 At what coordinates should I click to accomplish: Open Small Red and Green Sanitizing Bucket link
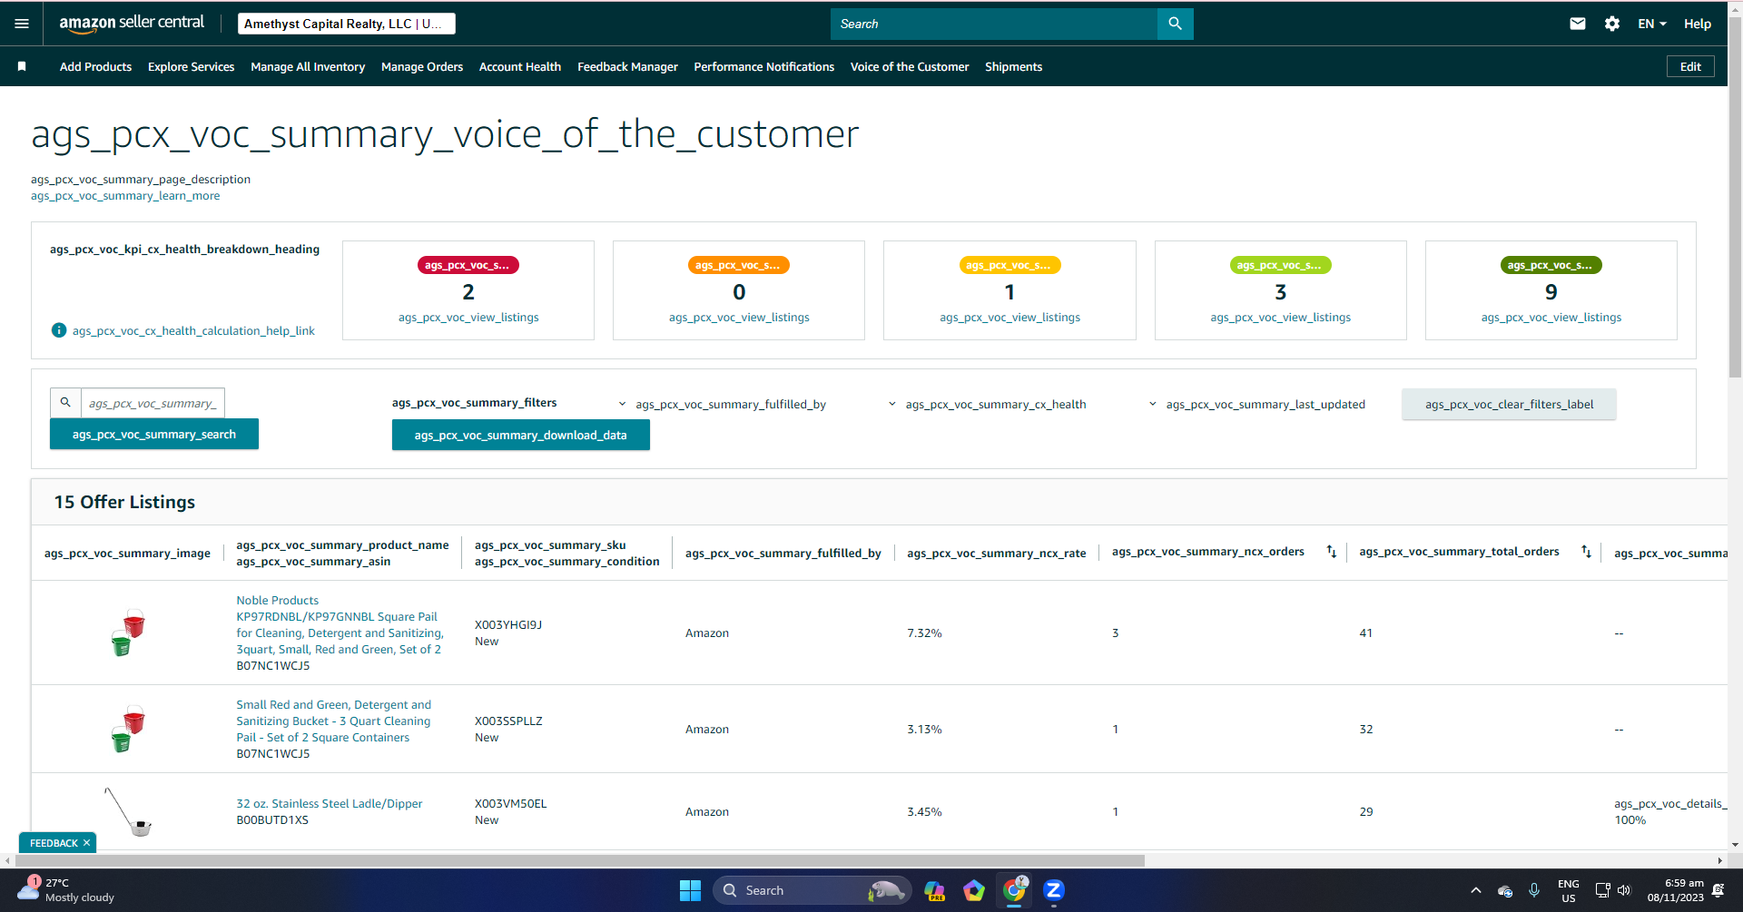click(x=334, y=721)
